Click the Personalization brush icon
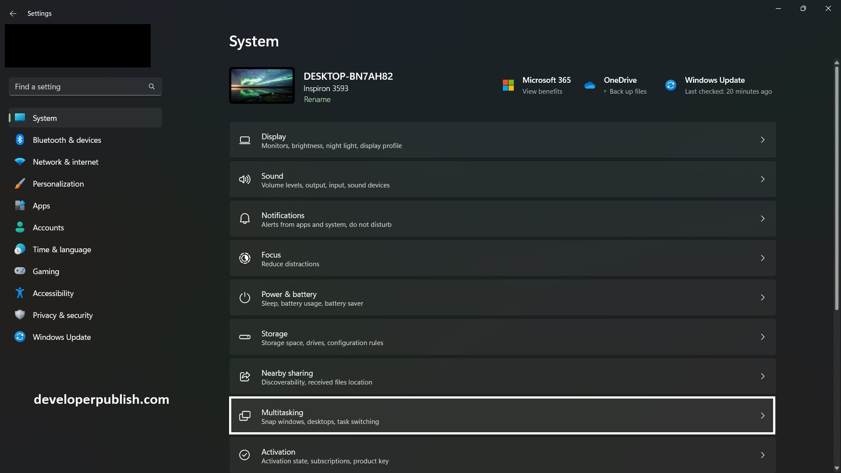The height and width of the screenshot is (473, 841). (x=20, y=184)
